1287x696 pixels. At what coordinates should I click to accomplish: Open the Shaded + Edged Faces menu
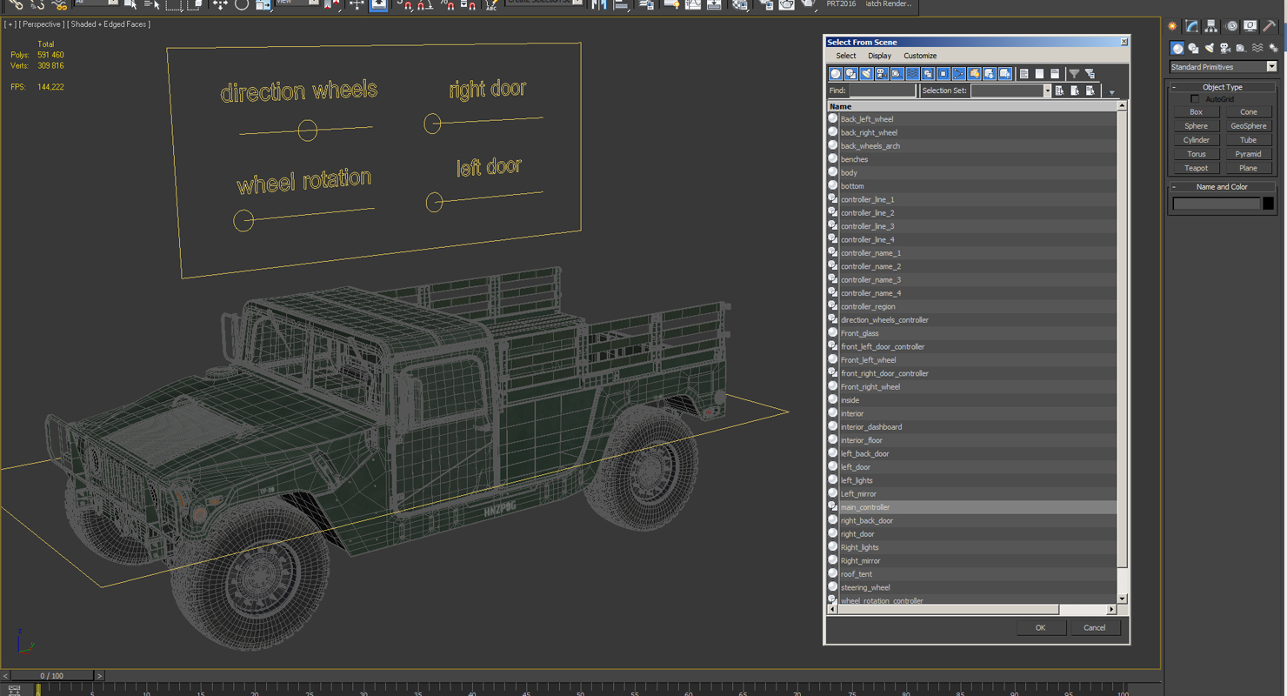pos(109,24)
